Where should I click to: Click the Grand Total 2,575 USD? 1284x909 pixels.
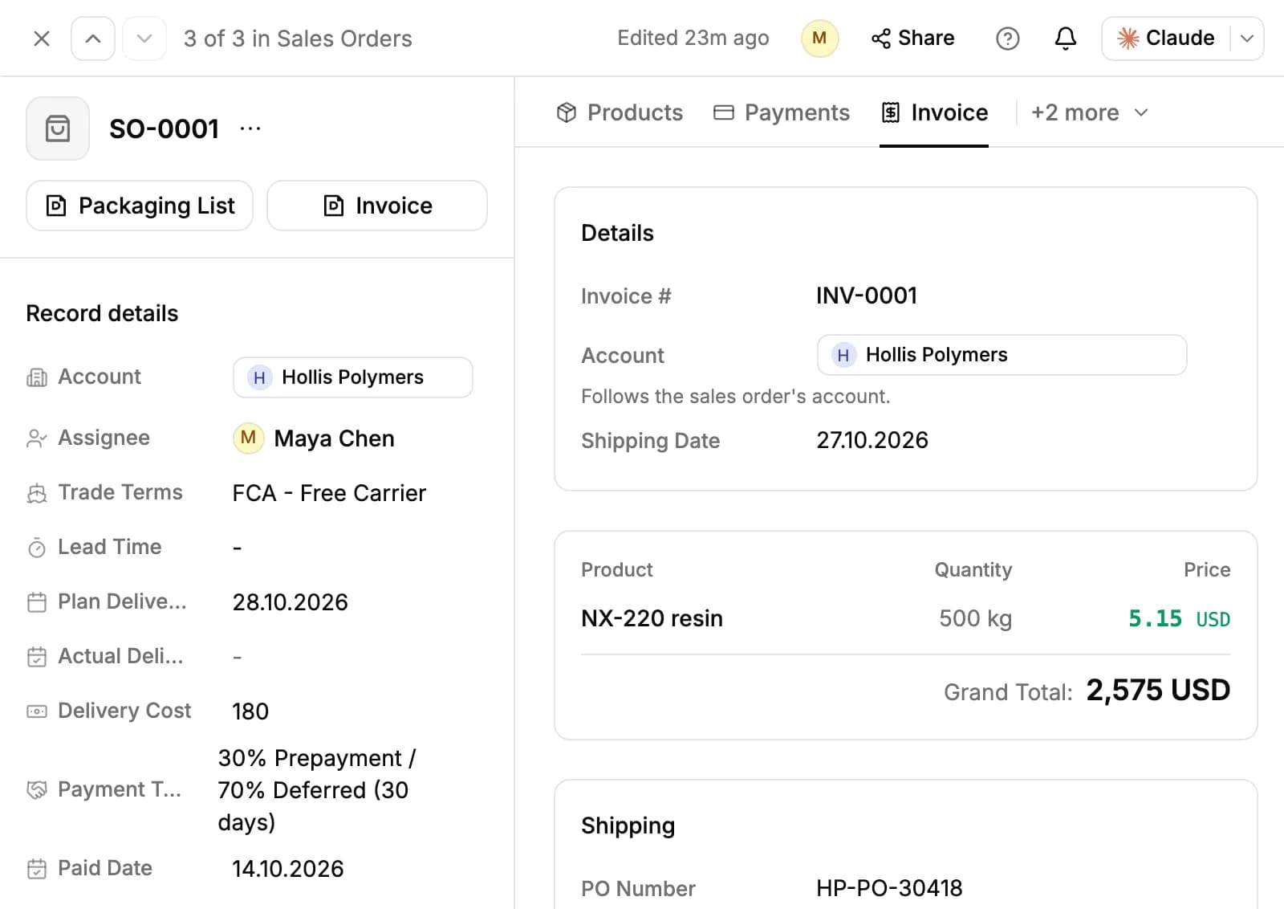click(1158, 691)
